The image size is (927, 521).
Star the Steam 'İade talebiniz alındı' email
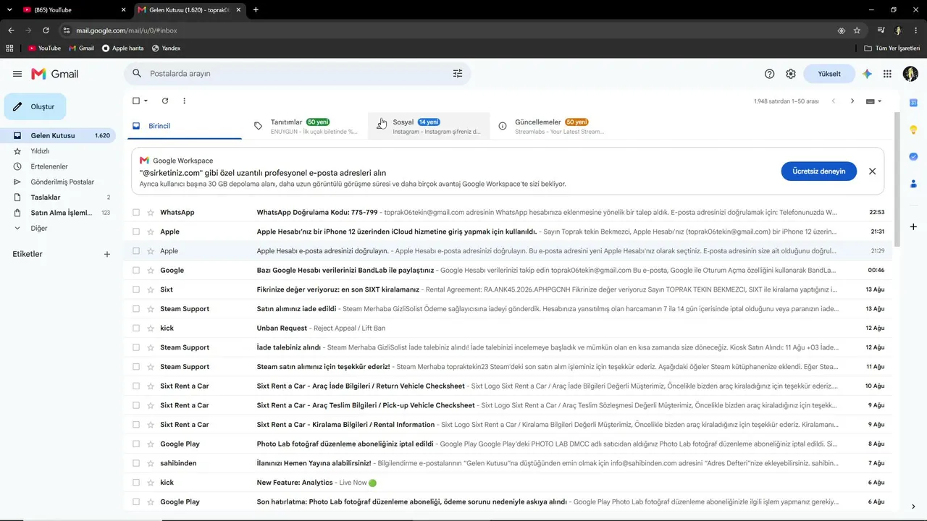click(x=151, y=347)
